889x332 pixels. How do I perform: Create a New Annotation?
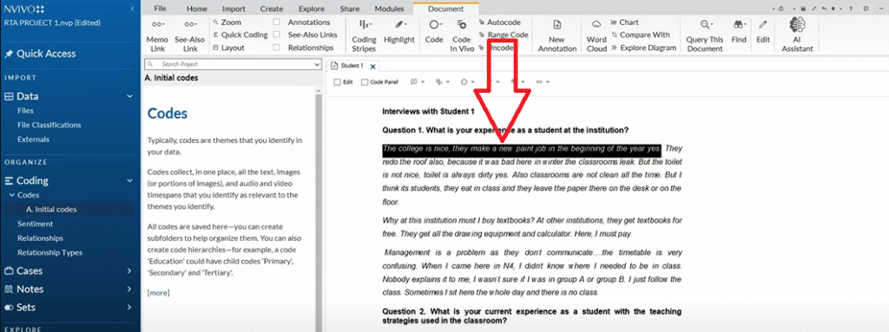coord(556,36)
